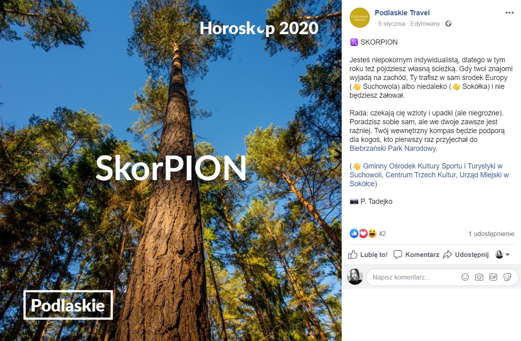
Task: Click the heart reaction emoji
Action: pyautogui.click(x=363, y=233)
